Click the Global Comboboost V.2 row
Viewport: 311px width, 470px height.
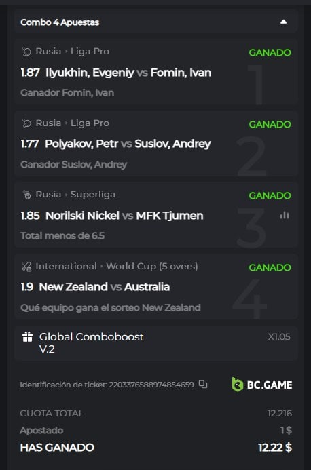tap(156, 343)
